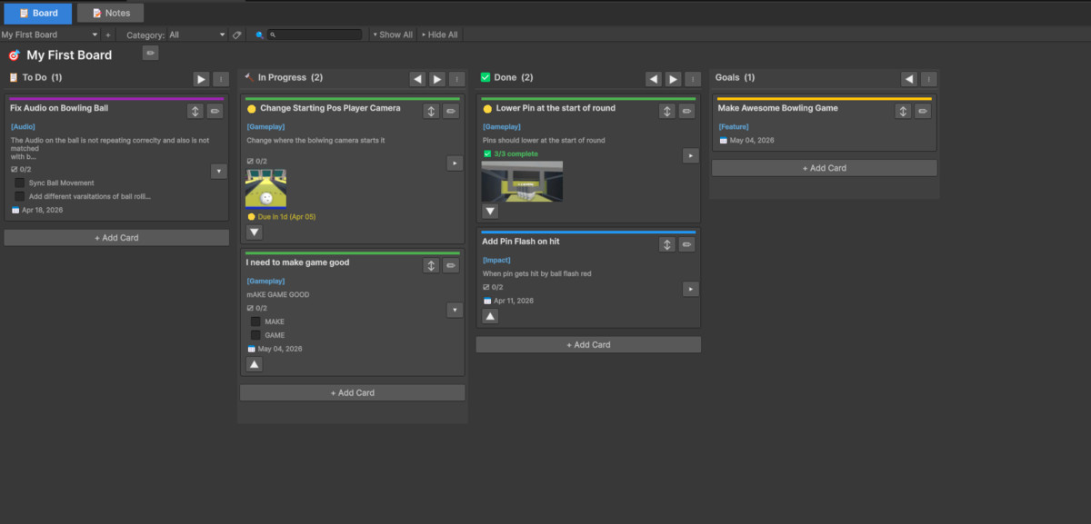Image resolution: width=1091 pixels, height=524 pixels.
Task: Move the Done column right
Action: pyautogui.click(x=674, y=79)
